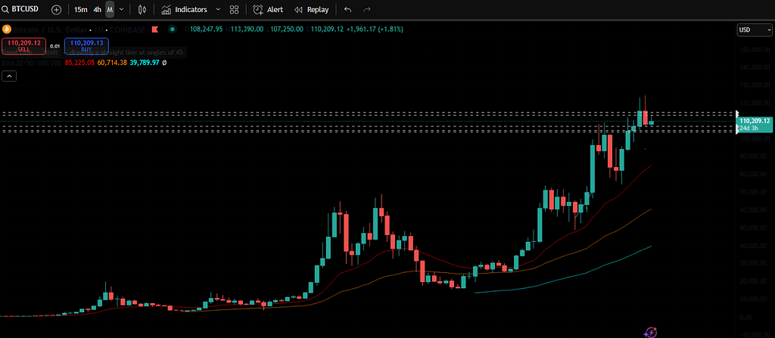The height and width of the screenshot is (338, 775).
Task: Click the red flag symbol marker
Action: click(x=155, y=29)
